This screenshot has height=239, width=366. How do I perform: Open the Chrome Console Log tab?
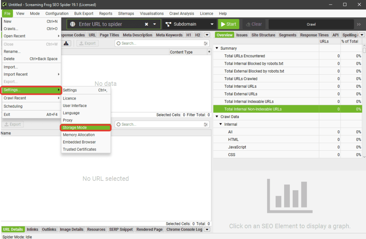[184, 229]
